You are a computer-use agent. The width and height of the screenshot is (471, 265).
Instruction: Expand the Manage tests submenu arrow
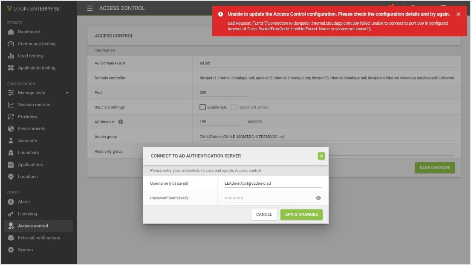67,93
